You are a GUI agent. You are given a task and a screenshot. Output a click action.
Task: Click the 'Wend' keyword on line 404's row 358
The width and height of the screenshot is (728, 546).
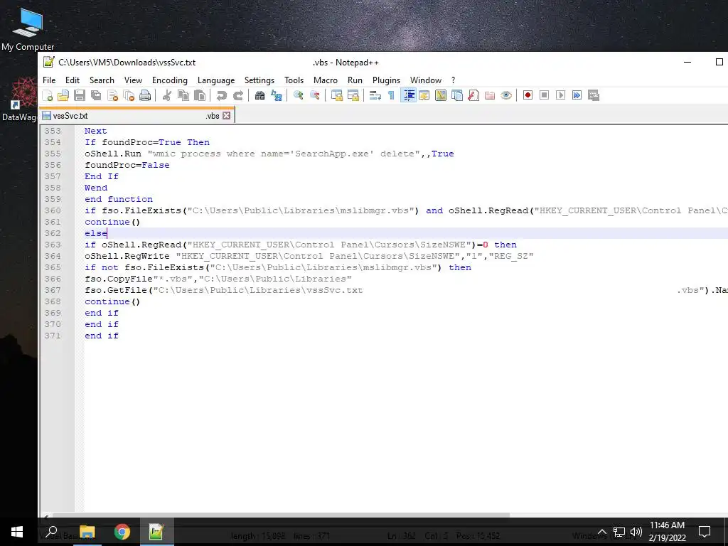pyautogui.click(x=96, y=188)
